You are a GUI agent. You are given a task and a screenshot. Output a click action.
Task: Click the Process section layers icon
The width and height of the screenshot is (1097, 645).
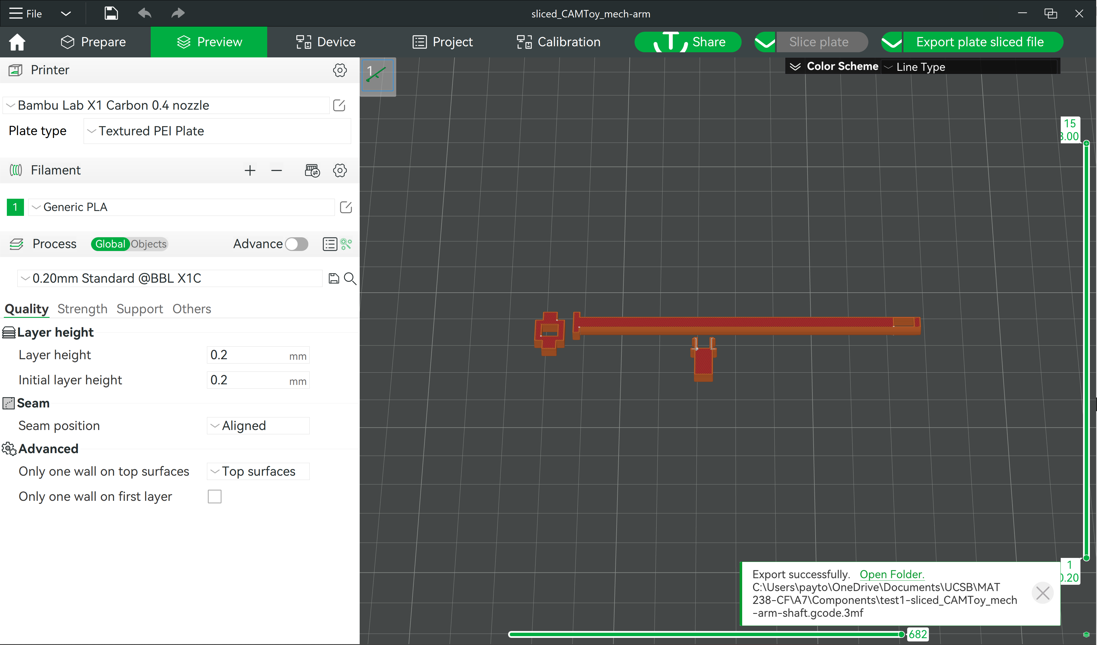tap(16, 244)
